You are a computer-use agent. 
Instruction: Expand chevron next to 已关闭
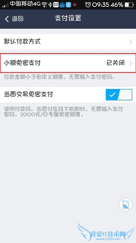pos(131,63)
